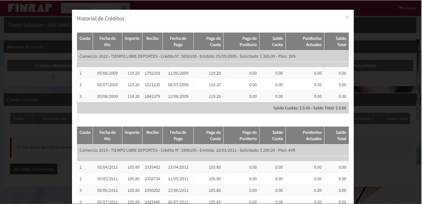Viewport: 422px width, 204px height.
Task: Click the Historial de Créditos title
Action: tap(100, 19)
